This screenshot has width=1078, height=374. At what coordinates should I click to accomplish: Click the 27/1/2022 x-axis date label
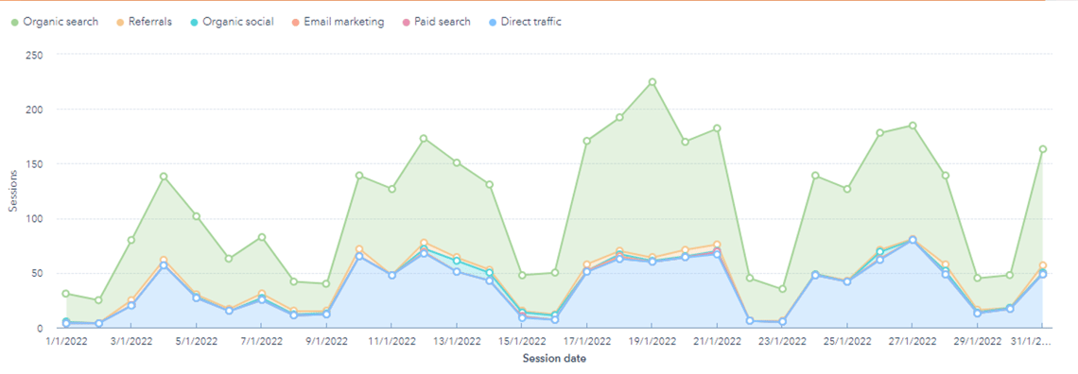click(x=913, y=341)
